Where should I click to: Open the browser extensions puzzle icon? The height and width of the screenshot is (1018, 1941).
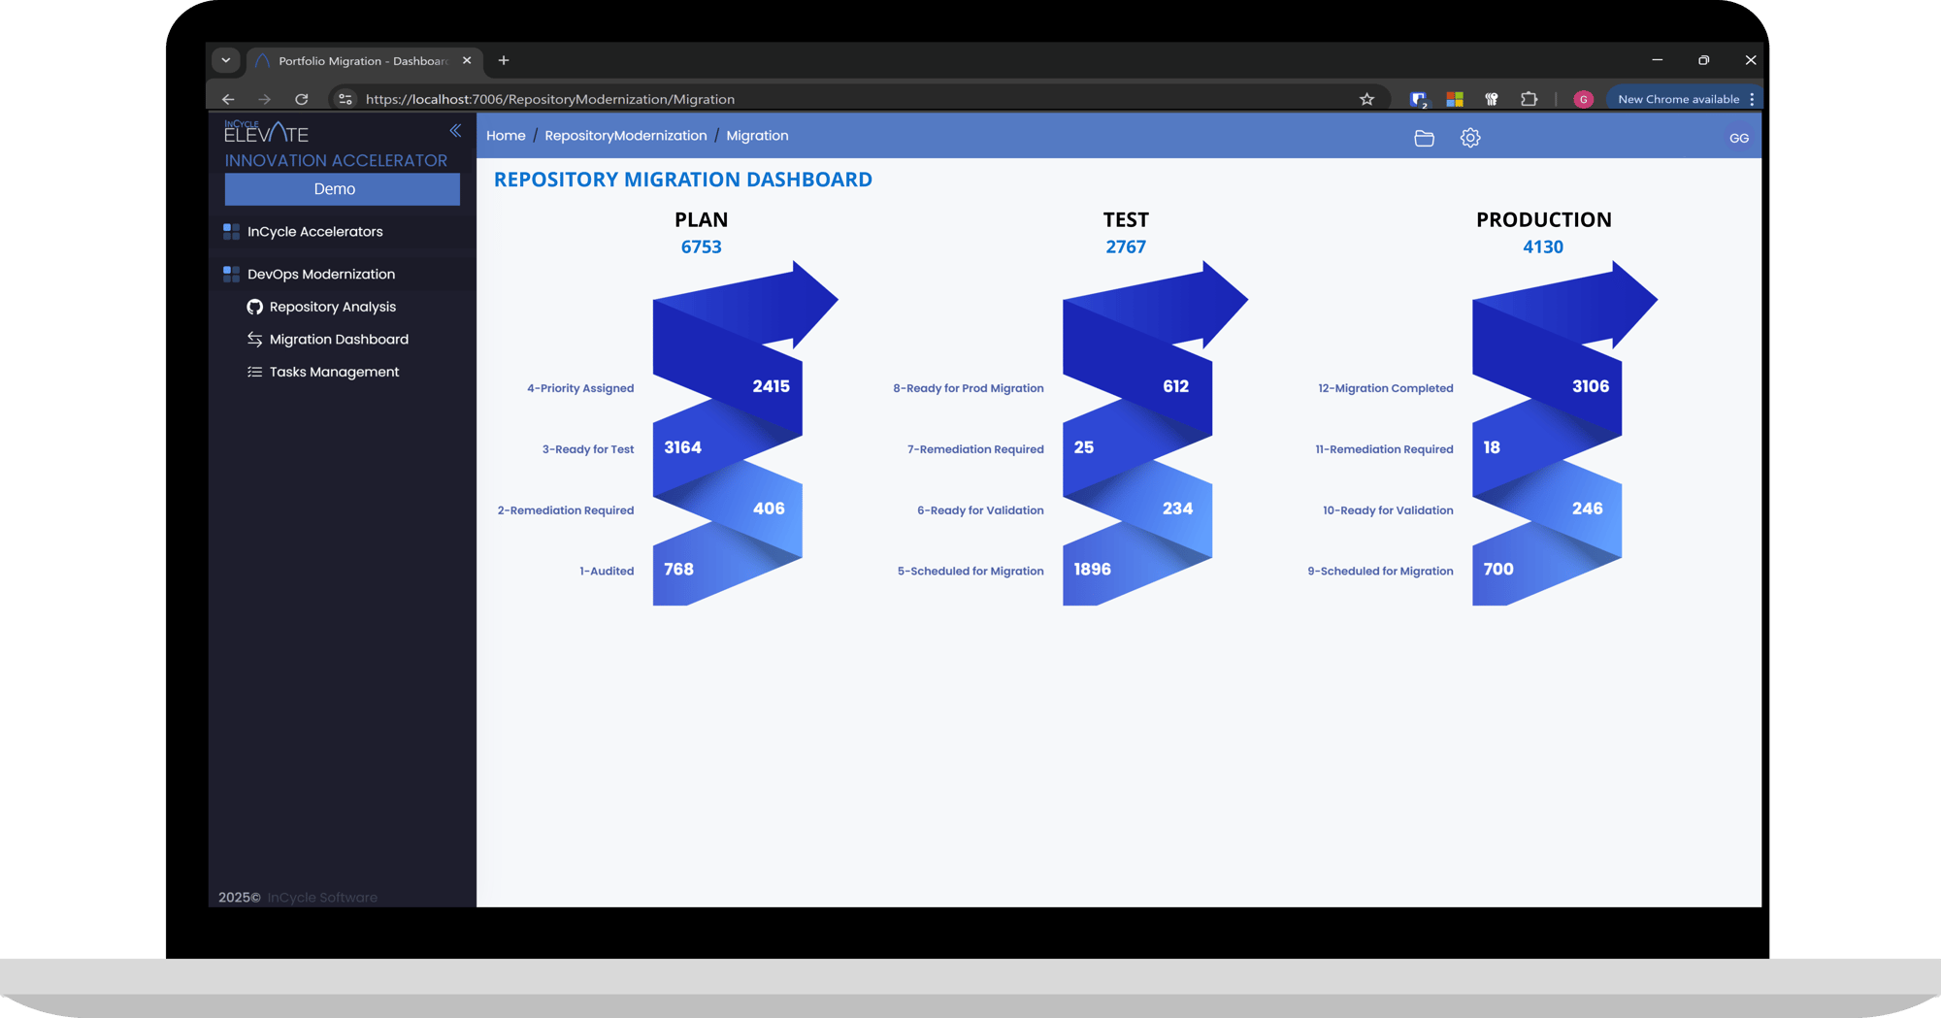(1529, 99)
